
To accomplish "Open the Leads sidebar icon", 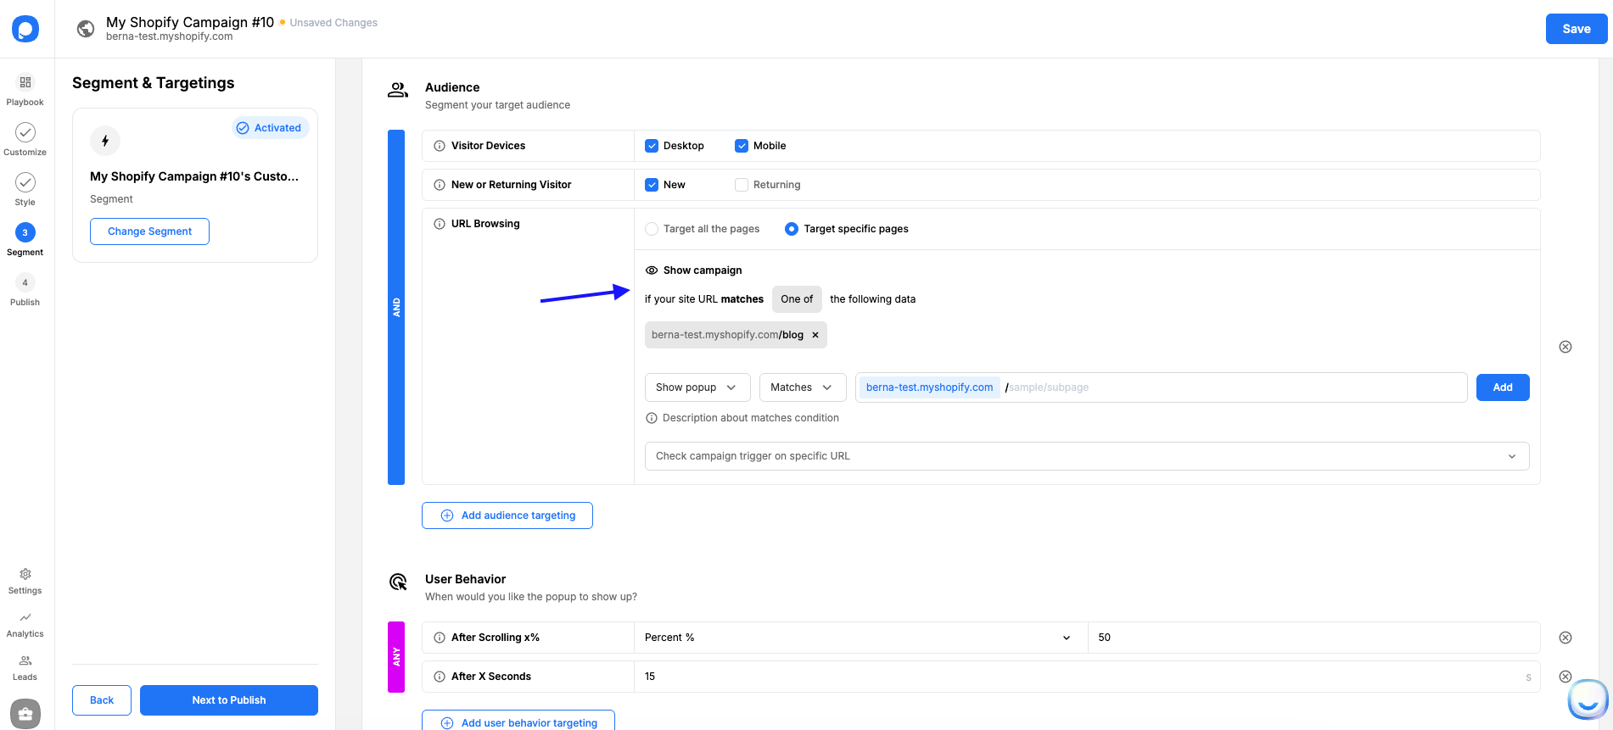I will click(25, 661).
